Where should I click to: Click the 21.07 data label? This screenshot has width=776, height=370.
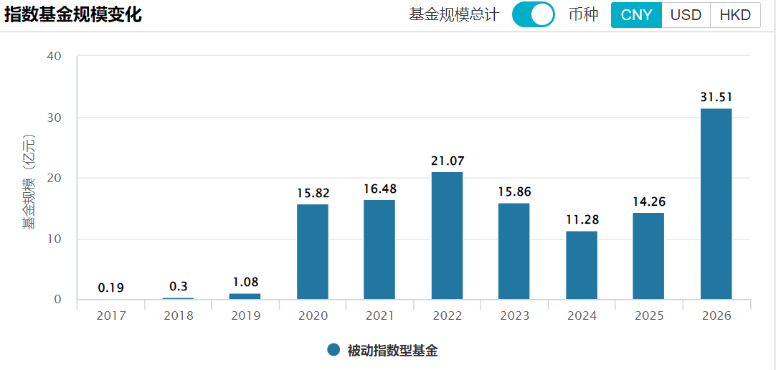coord(447,161)
